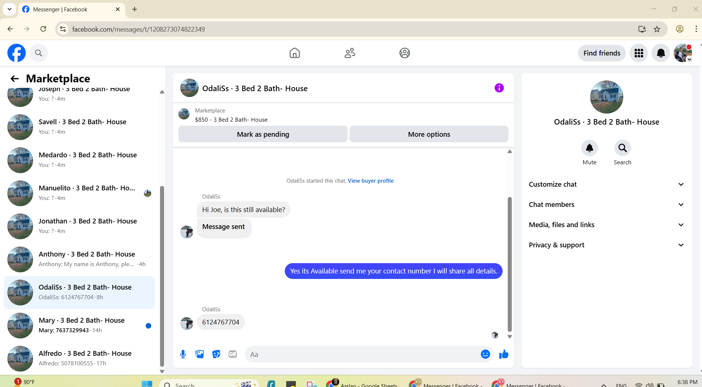Bookmark this page with the star icon

657,29
